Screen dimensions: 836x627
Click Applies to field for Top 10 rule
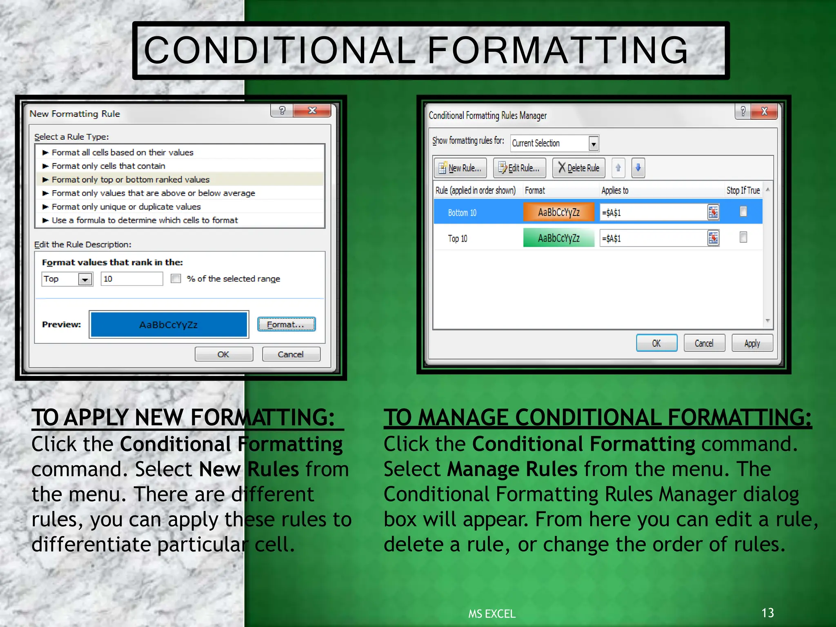653,238
